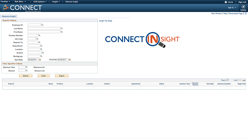Open Workgroup lookup magnifier
Viewport: 248px width, 139px height.
point(41,56)
